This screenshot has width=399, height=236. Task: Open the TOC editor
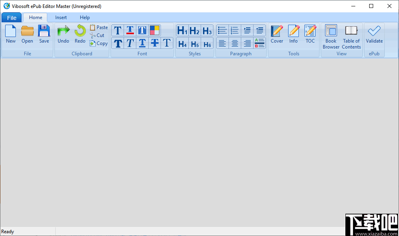pyautogui.click(x=310, y=34)
